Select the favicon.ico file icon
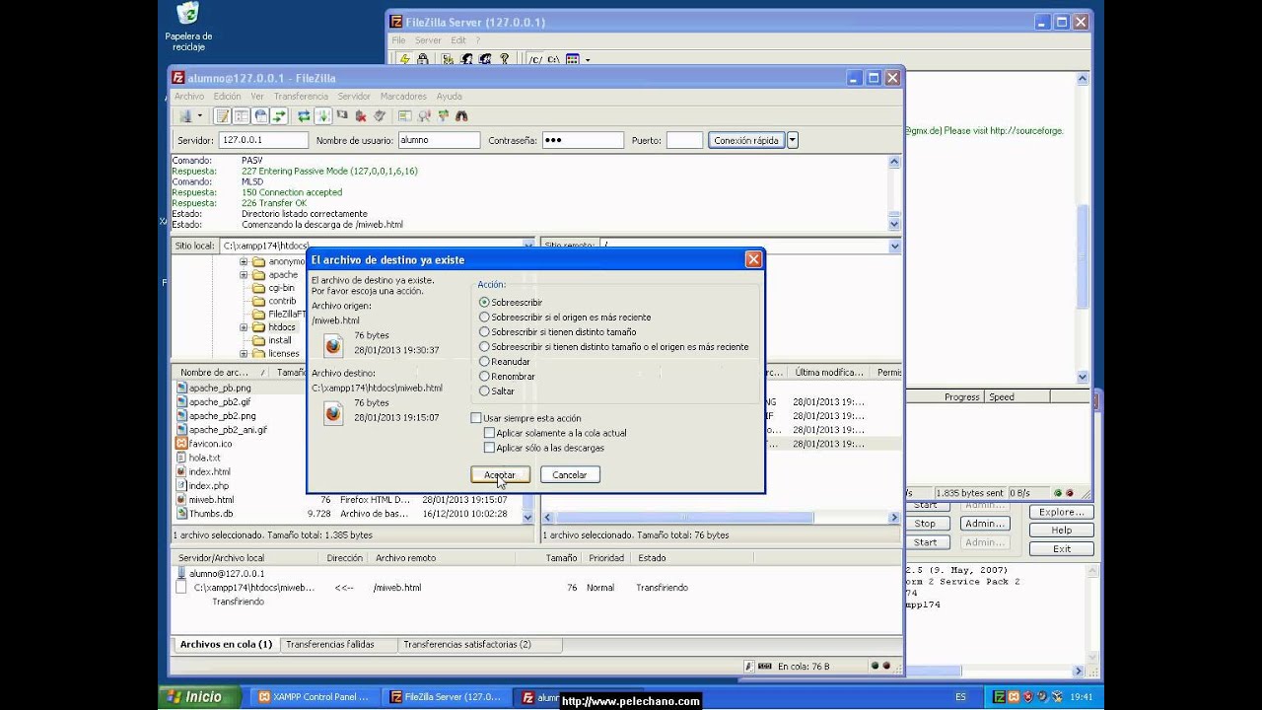 coord(181,444)
